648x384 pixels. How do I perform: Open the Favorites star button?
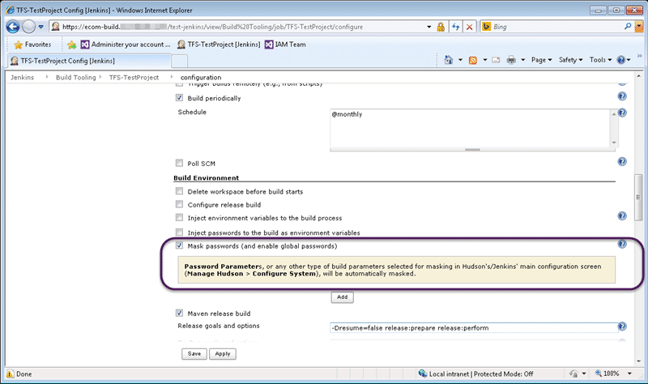[32, 45]
